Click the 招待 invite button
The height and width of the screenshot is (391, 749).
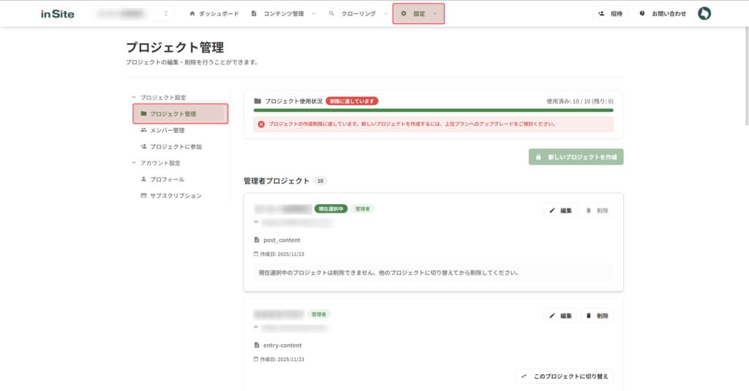pyautogui.click(x=610, y=13)
